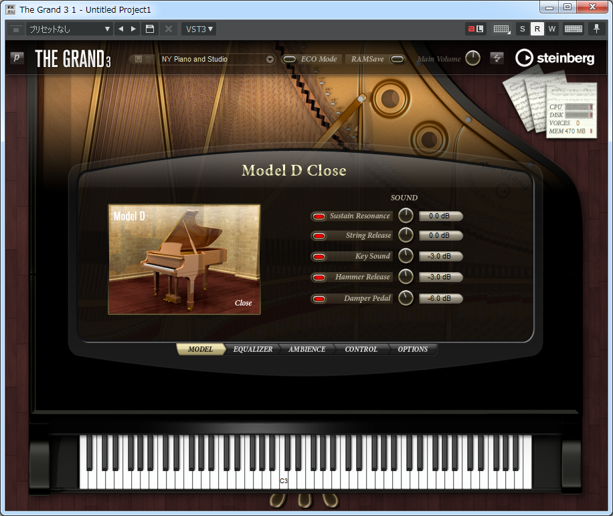Click the Hammer Release level knob
The image size is (613, 516).
click(x=406, y=277)
